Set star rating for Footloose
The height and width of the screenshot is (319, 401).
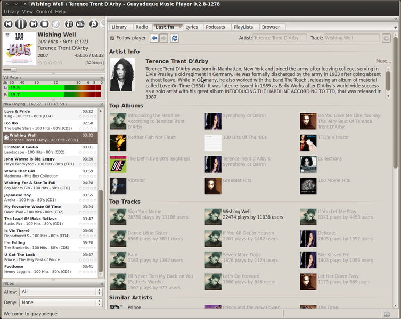(x=88, y=272)
